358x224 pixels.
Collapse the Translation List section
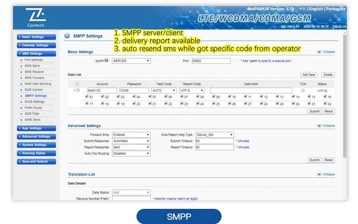point(326,174)
